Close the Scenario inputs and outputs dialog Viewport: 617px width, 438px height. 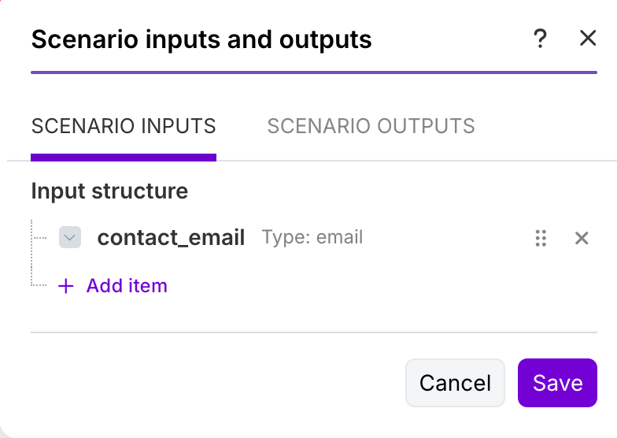click(x=588, y=38)
